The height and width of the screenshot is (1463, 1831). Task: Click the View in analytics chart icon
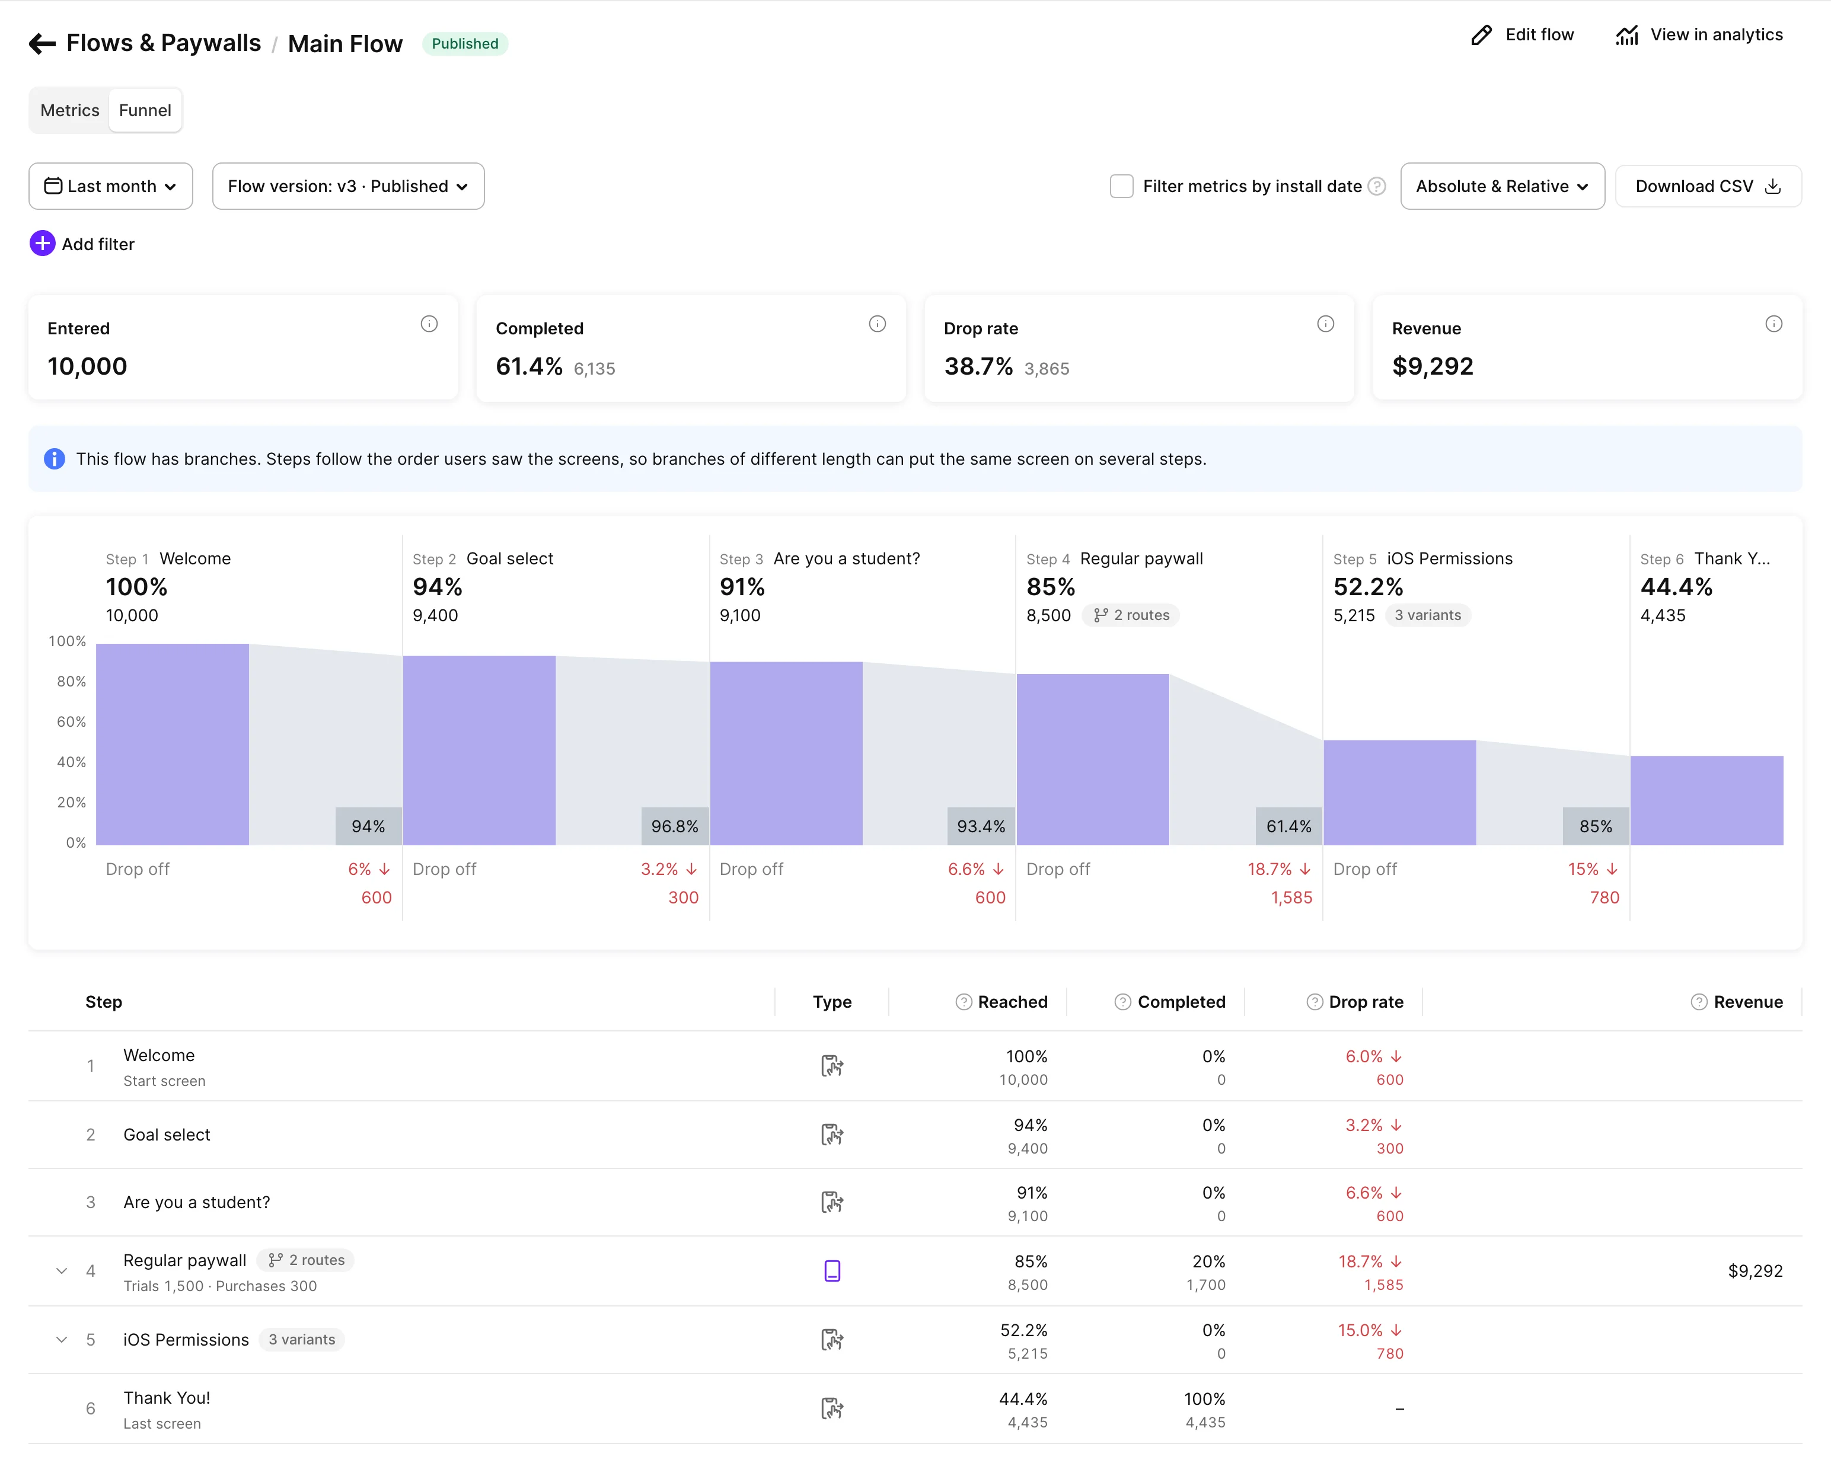click(1626, 35)
